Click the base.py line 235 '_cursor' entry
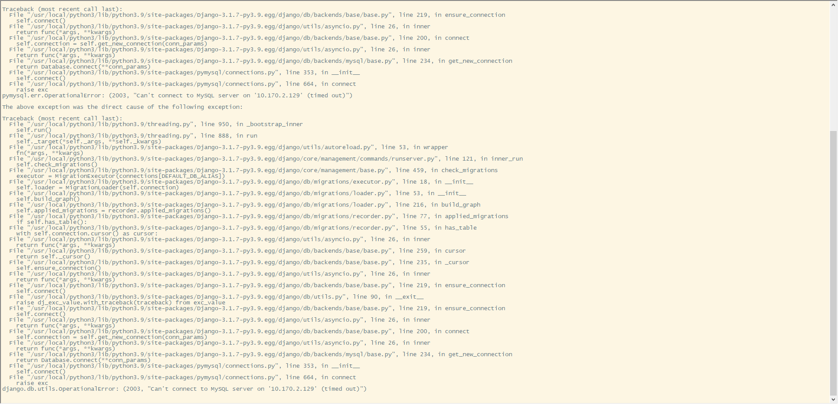The width and height of the screenshot is (838, 404). [x=239, y=262]
